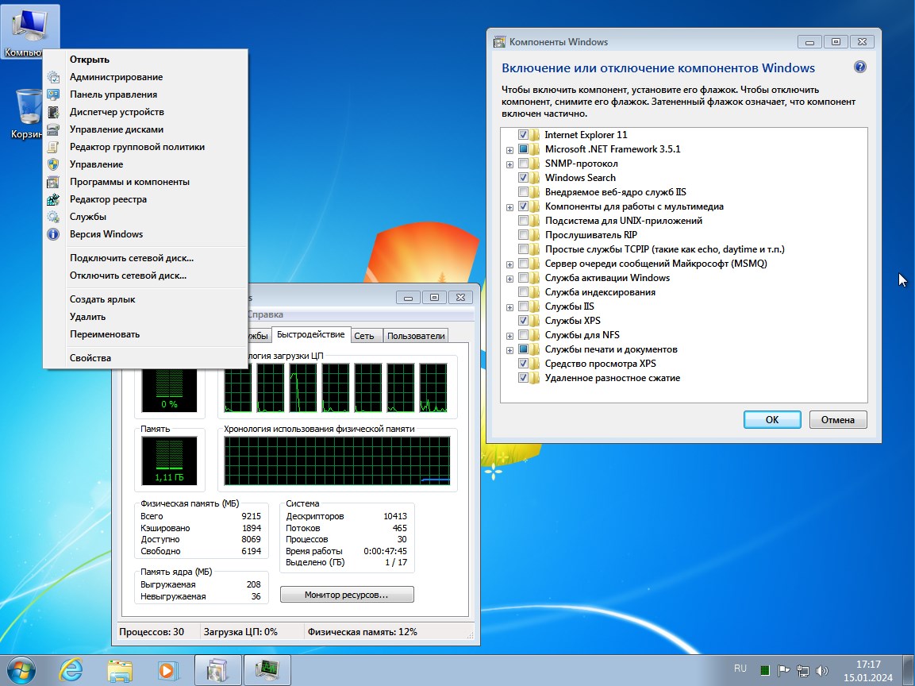Click the Windows Version info icon

tap(53, 234)
